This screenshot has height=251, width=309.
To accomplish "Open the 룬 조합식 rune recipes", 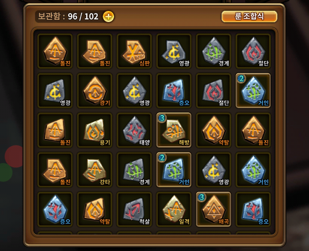I will [x=249, y=16].
